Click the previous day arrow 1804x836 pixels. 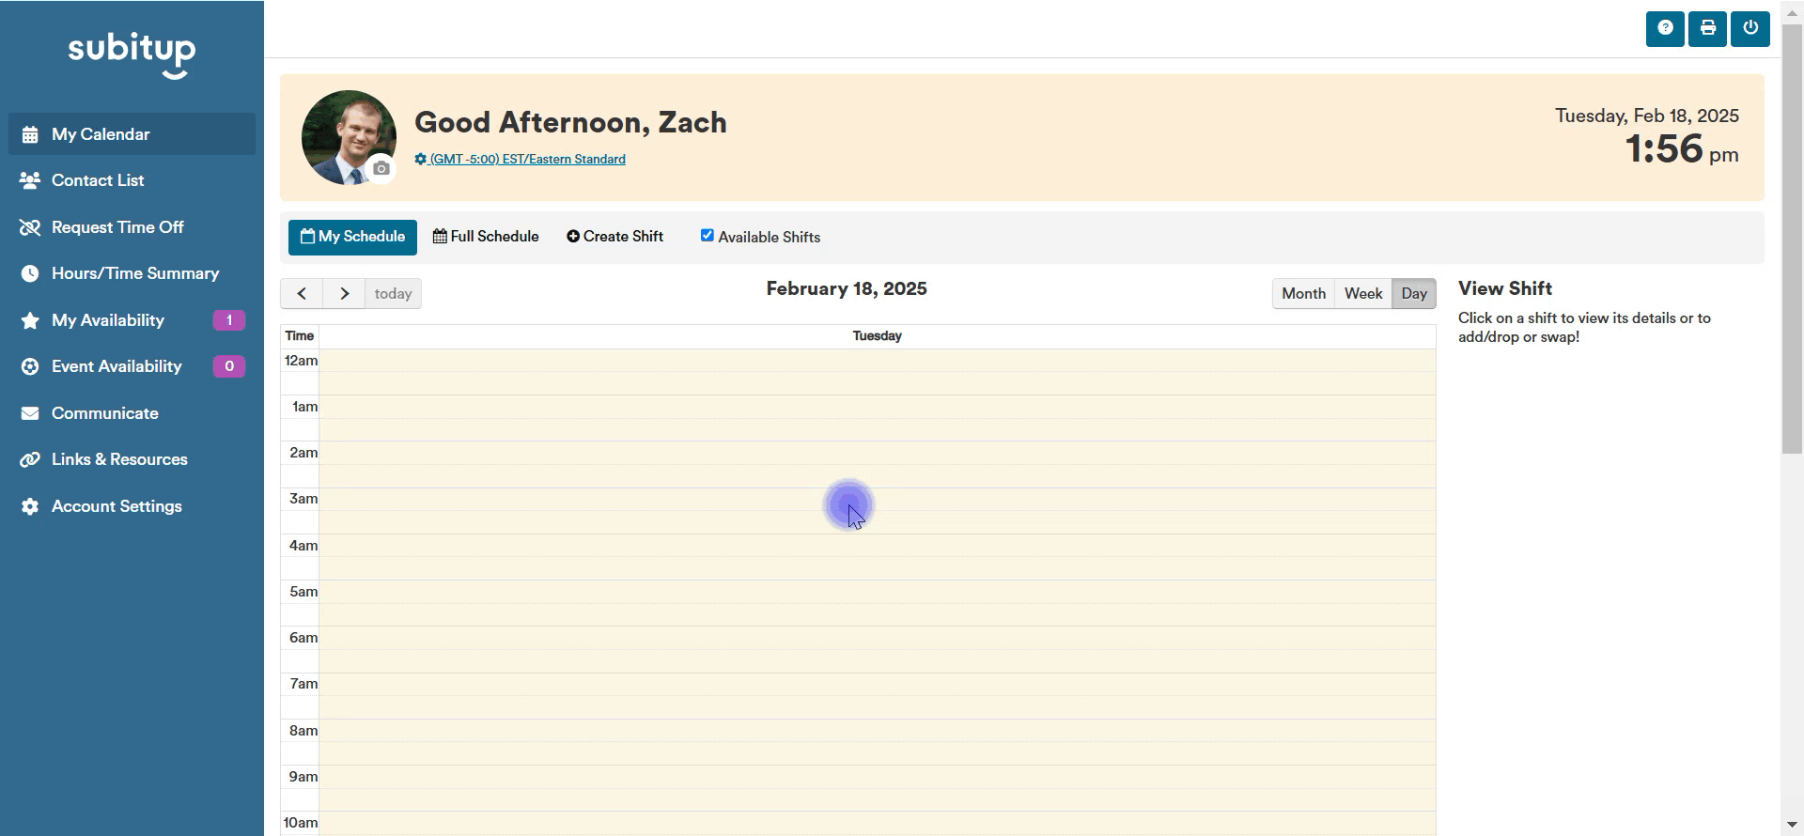[302, 293]
